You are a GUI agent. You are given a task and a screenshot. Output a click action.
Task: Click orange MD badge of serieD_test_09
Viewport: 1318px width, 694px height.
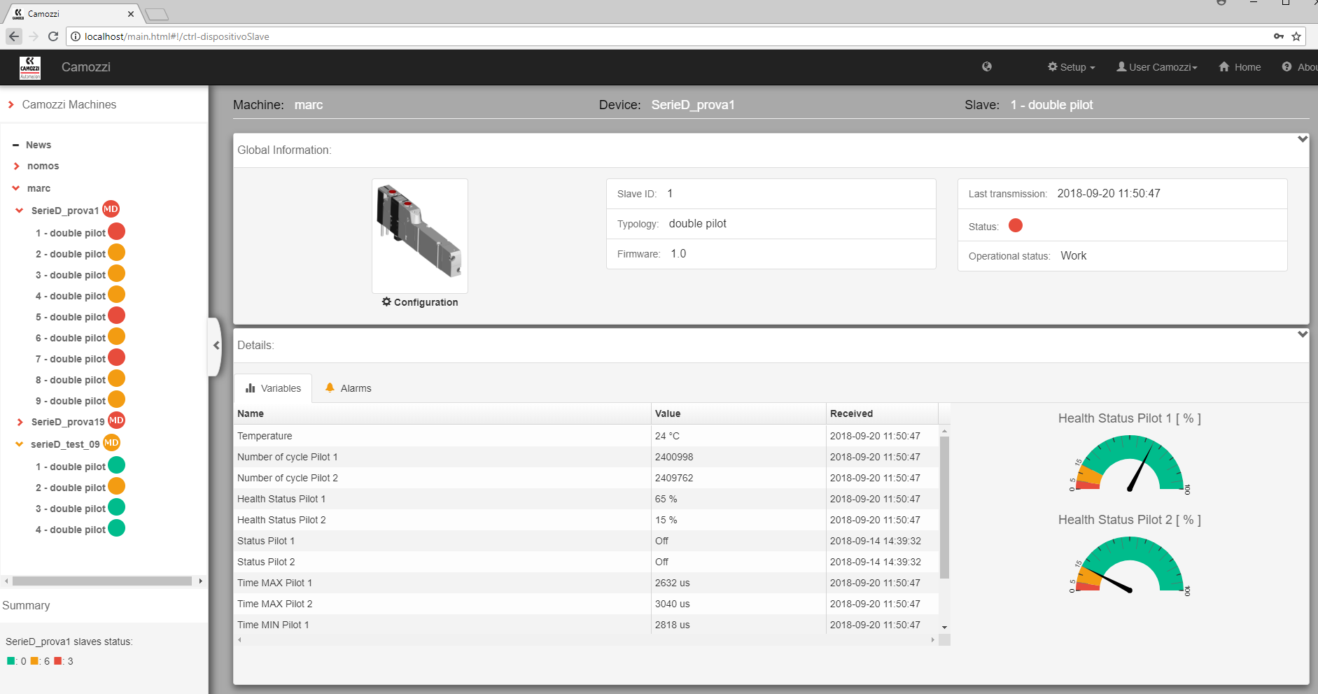pyautogui.click(x=111, y=443)
